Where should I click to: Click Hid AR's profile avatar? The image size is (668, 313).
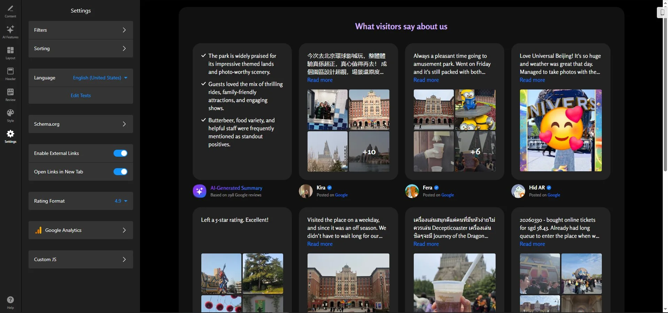(518, 191)
